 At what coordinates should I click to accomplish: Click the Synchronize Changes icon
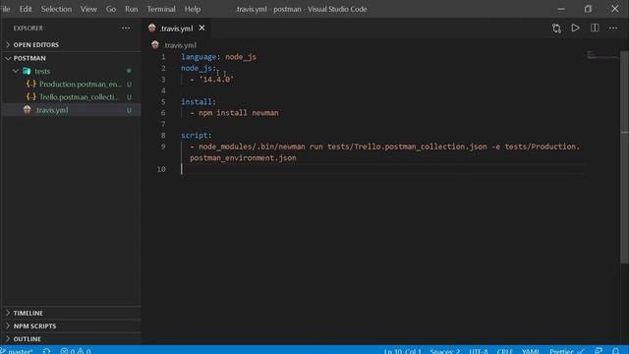[46, 351]
